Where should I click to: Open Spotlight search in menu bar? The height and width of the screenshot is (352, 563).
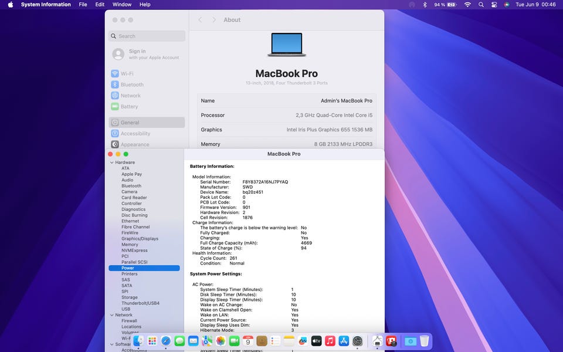[x=481, y=5]
